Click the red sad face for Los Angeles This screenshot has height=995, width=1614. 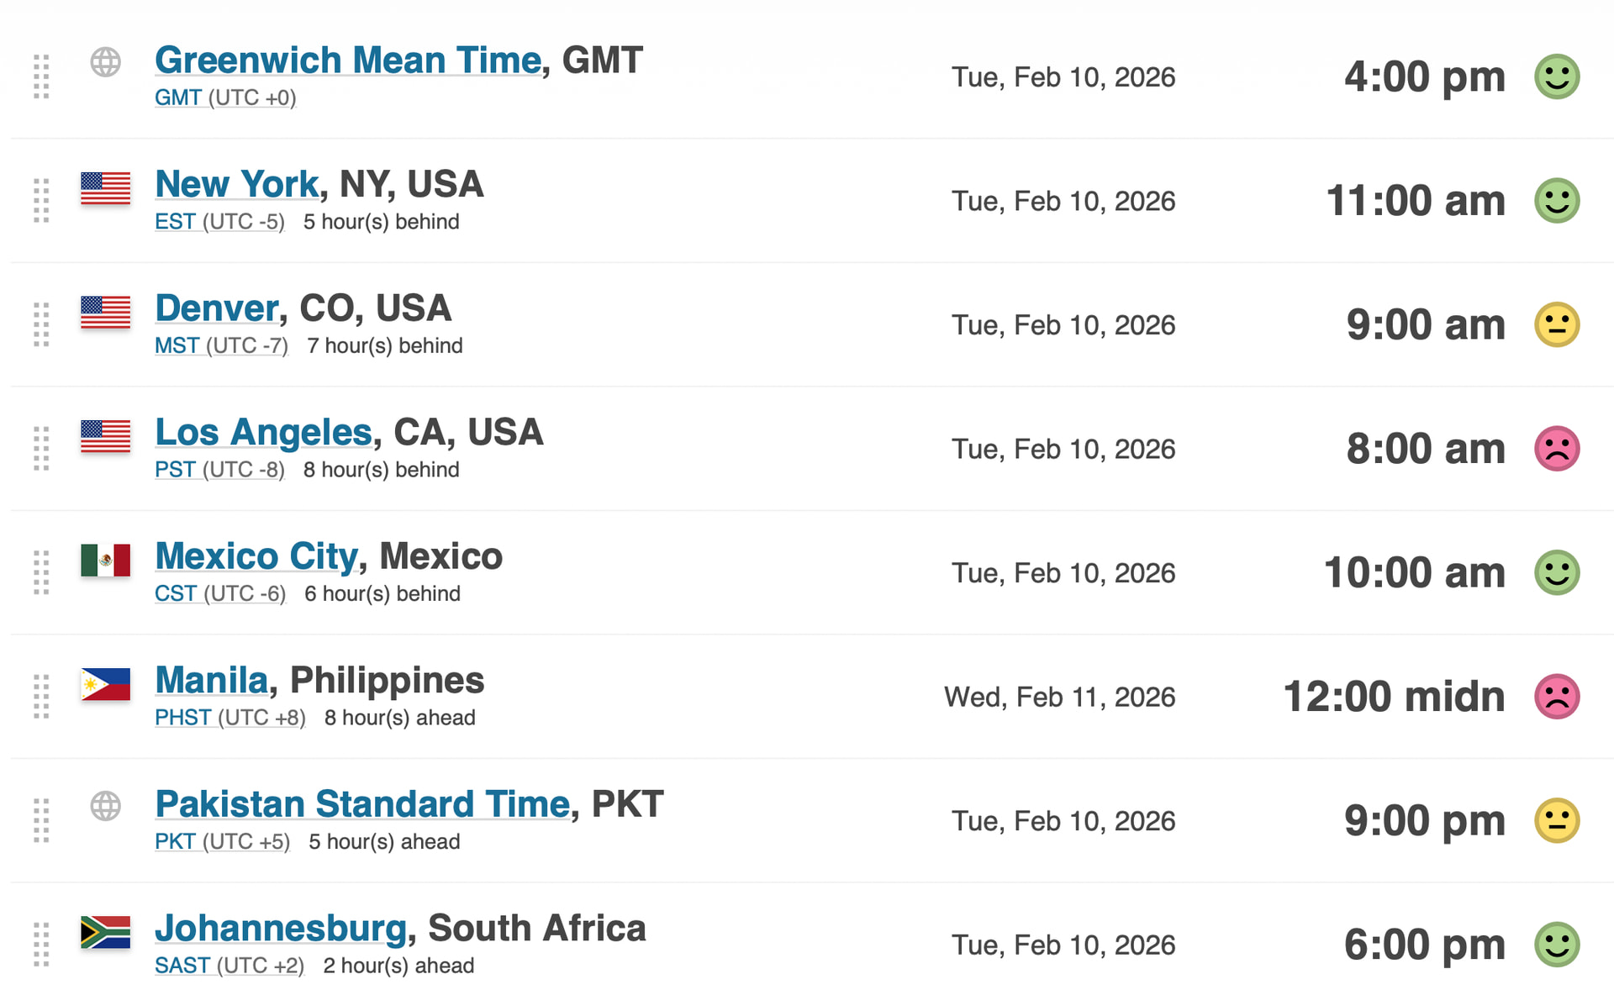pos(1557,449)
